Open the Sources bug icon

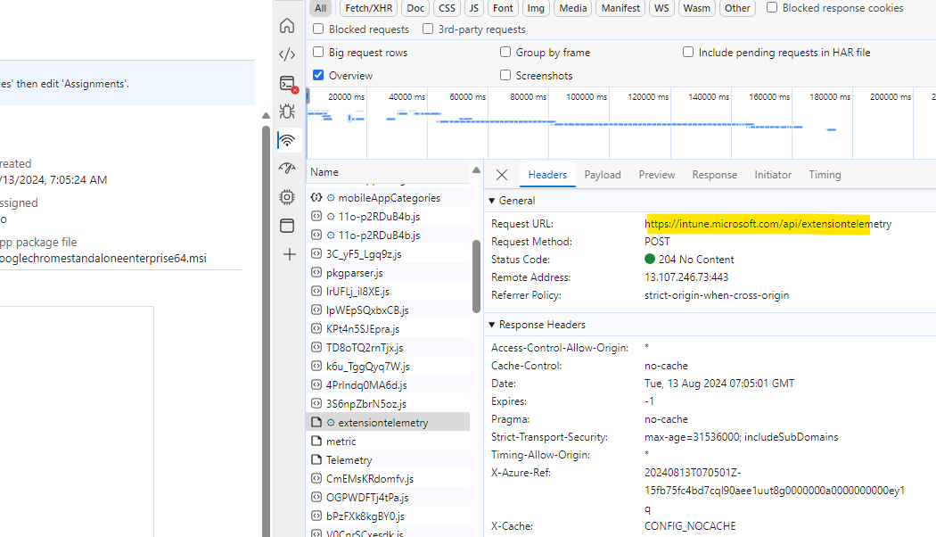[x=287, y=112]
